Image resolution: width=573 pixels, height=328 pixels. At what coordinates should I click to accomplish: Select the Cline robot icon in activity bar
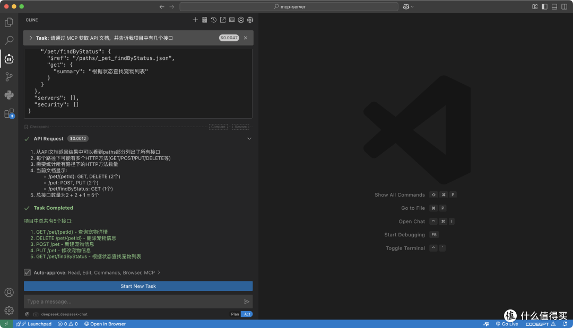(9, 59)
